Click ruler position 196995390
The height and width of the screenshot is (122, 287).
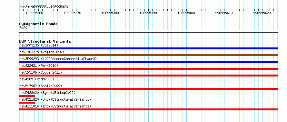tap(148, 13)
